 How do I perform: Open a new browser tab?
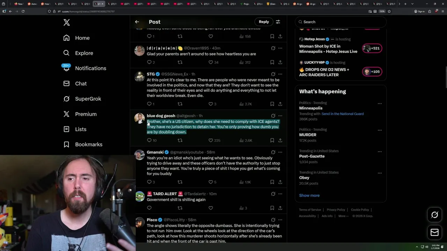coord(405,4)
